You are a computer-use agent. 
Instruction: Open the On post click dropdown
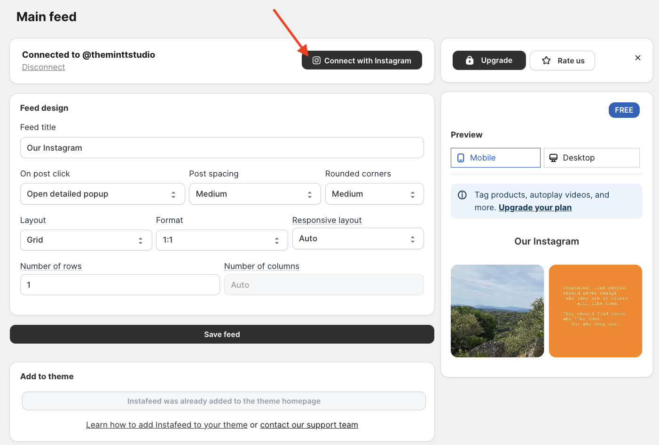(102, 194)
